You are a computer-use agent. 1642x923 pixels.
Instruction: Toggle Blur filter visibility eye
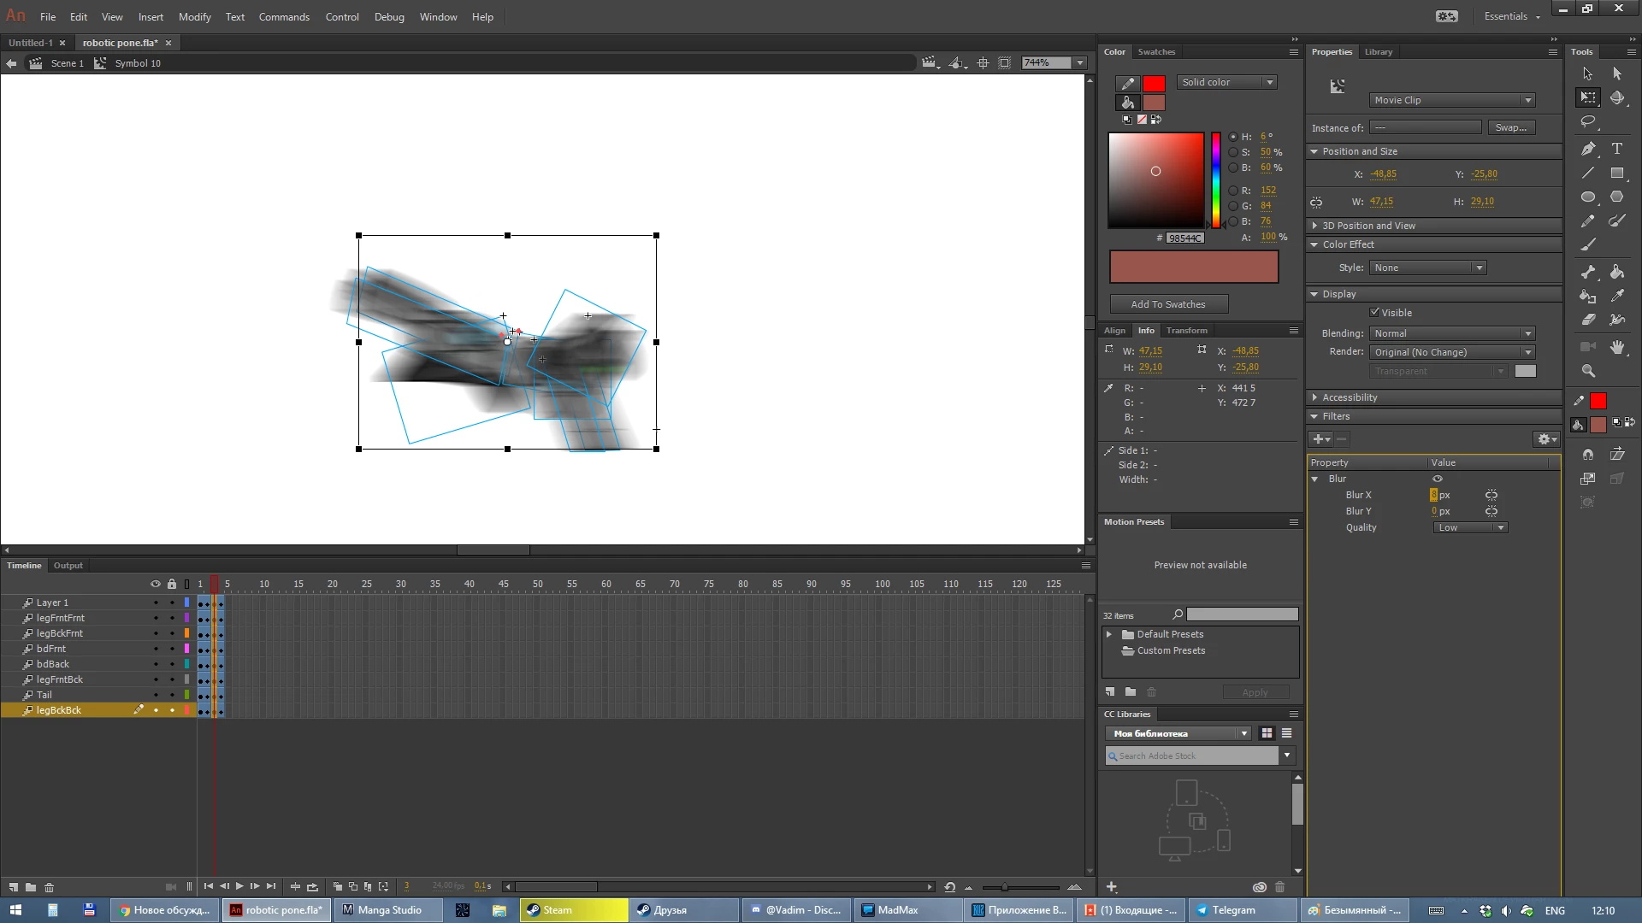coord(1438,479)
